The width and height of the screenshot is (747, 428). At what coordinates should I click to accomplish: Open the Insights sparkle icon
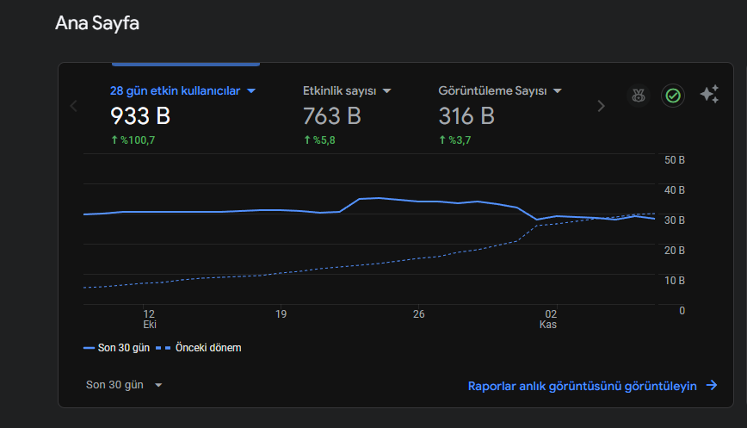[709, 95]
